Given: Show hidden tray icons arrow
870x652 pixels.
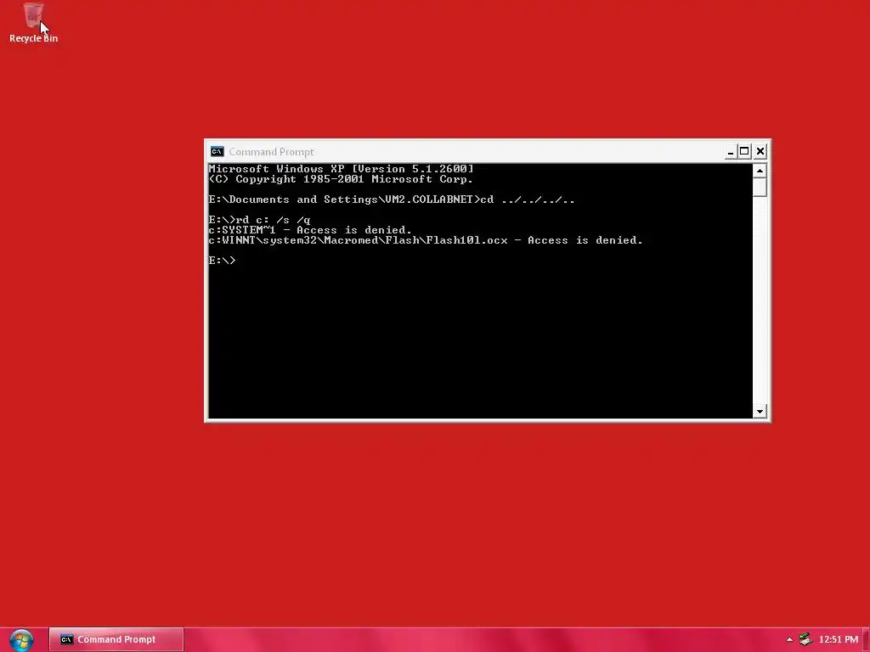Looking at the screenshot, I should tap(789, 639).
